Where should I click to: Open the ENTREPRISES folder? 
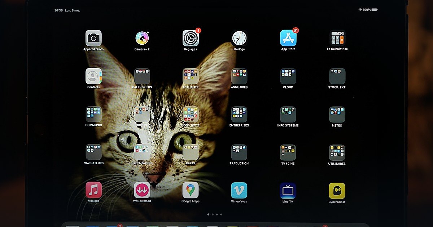click(239, 114)
